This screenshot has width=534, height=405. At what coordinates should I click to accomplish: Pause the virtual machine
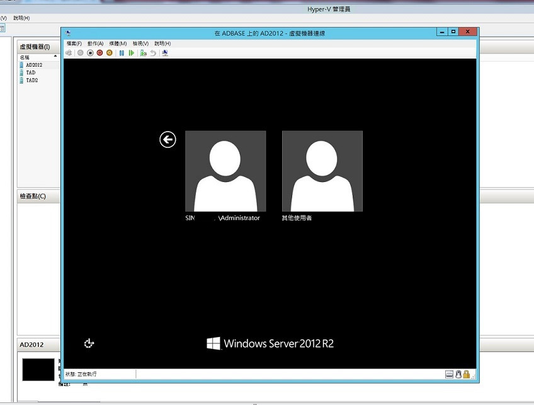point(122,53)
